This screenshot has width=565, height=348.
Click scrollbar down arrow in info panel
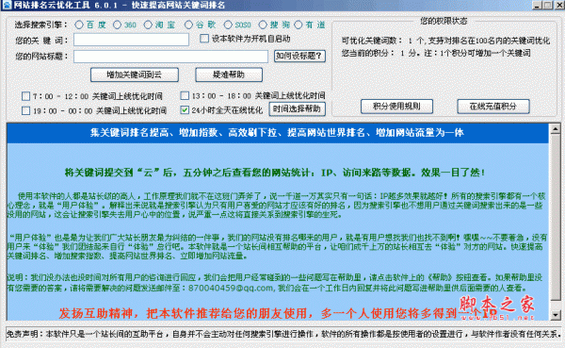tap(556, 315)
